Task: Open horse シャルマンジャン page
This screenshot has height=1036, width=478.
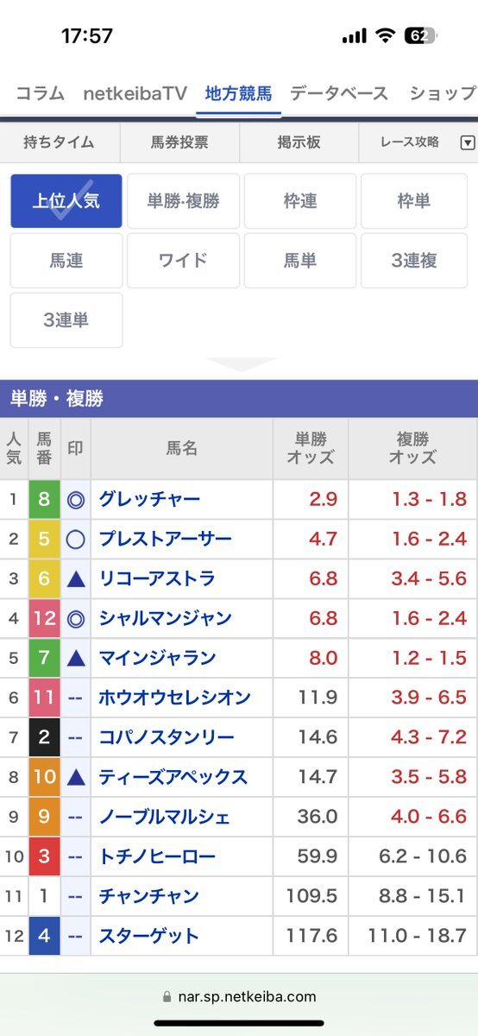Action: coord(166,618)
